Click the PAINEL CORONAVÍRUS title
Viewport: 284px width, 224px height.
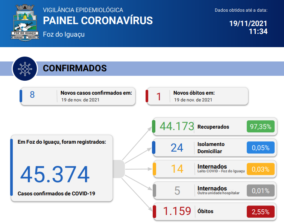pos(98,20)
